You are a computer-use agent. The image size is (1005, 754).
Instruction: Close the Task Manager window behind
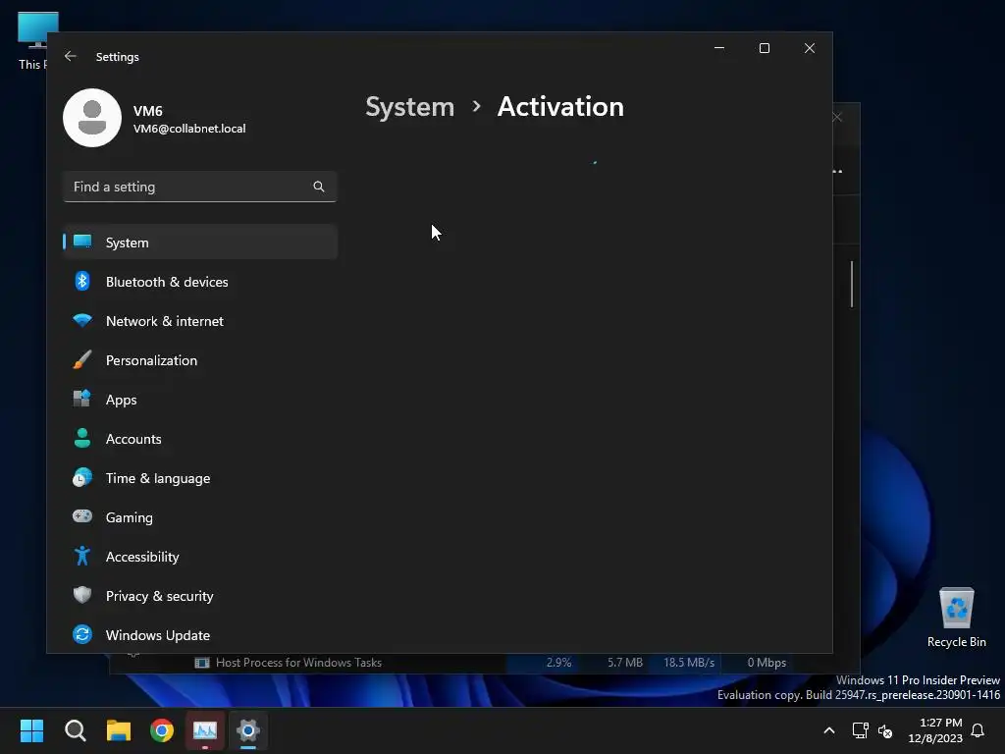pyautogui.click(x=838, y=118)
